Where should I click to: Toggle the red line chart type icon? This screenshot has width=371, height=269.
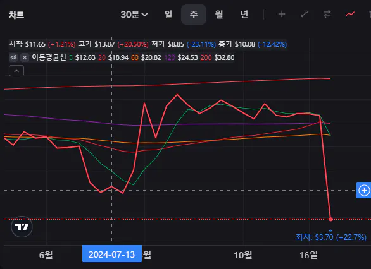click(x=350, y=14)
